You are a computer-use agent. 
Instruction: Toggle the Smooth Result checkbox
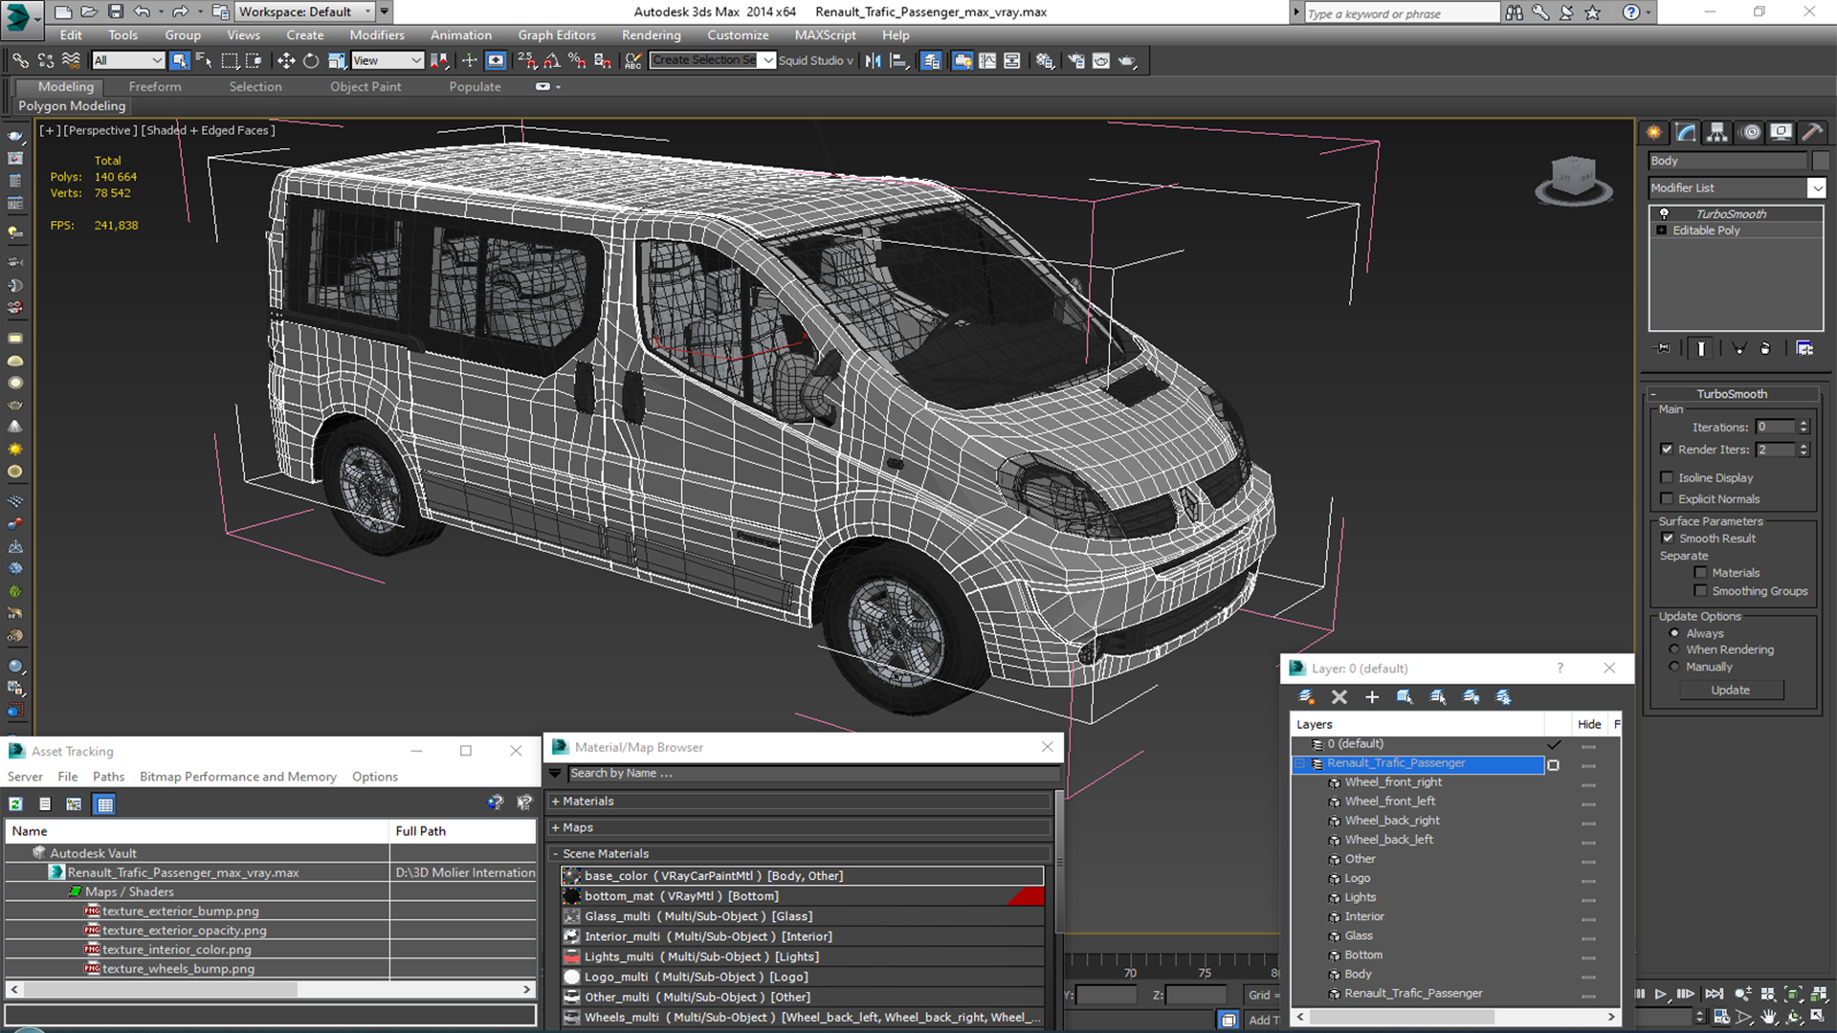tap(1668, 538)
